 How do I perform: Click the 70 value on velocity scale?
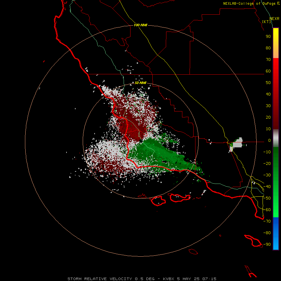[268, 60]
